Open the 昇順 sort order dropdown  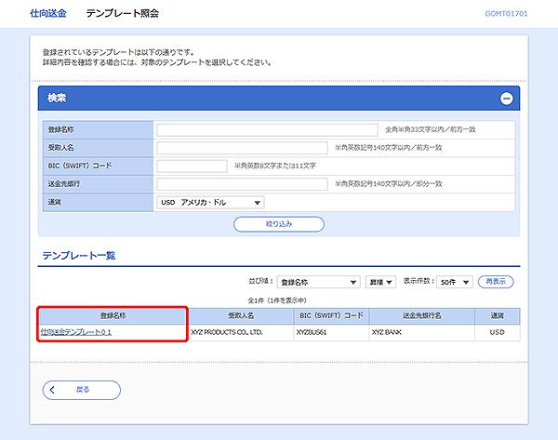coord(380,282)
